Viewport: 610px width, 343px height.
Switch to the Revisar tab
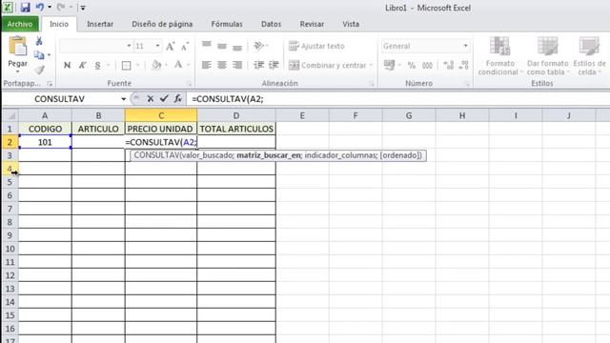coord(312,24)
